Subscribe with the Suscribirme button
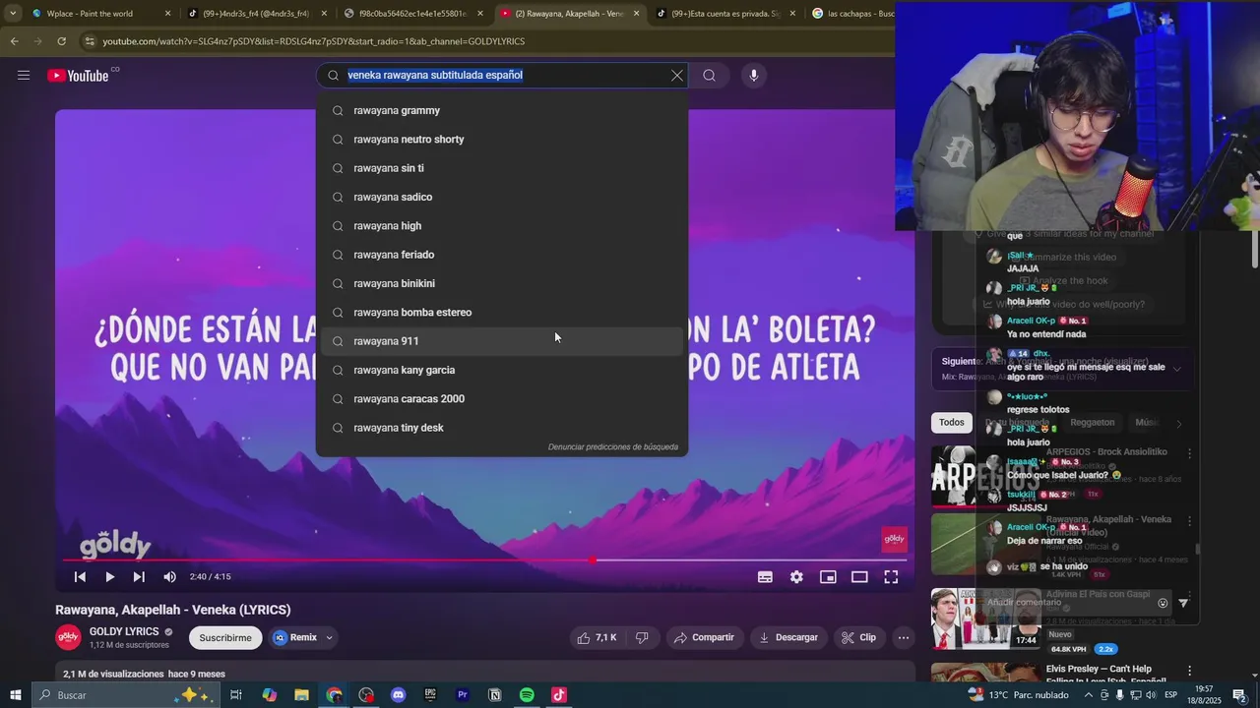 pyautogui.click(x=225, y=637)
